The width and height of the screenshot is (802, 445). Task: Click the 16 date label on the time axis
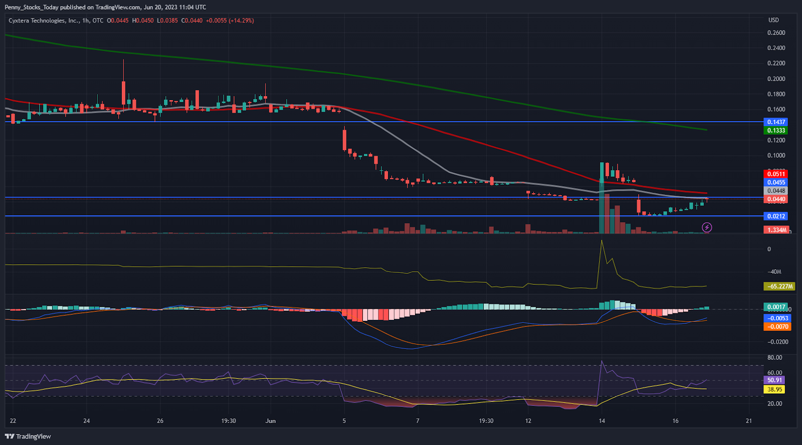click(x=676, y=421)
